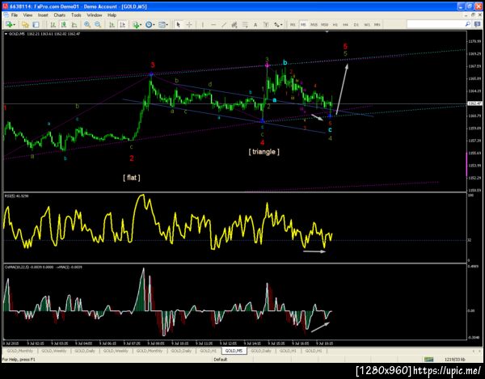This screenshot has width=485, height=379.
Task: Click the Default profile status bar entry
Action: tap(221, 360)
